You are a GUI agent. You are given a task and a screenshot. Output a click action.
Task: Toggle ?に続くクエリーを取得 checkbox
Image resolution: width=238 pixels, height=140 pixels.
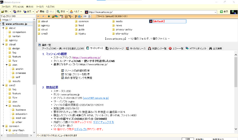(x=62, y=74)
